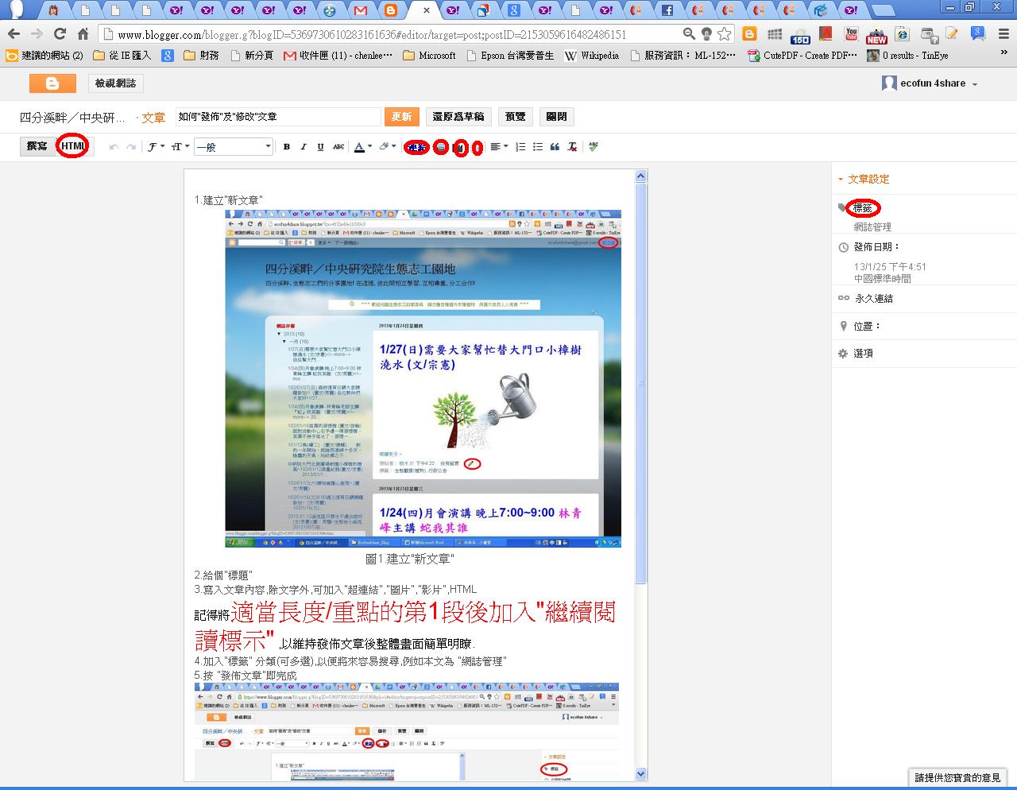The image size is (1017, 790).
Task: Create a bulleted list
Action: (538, 147)
